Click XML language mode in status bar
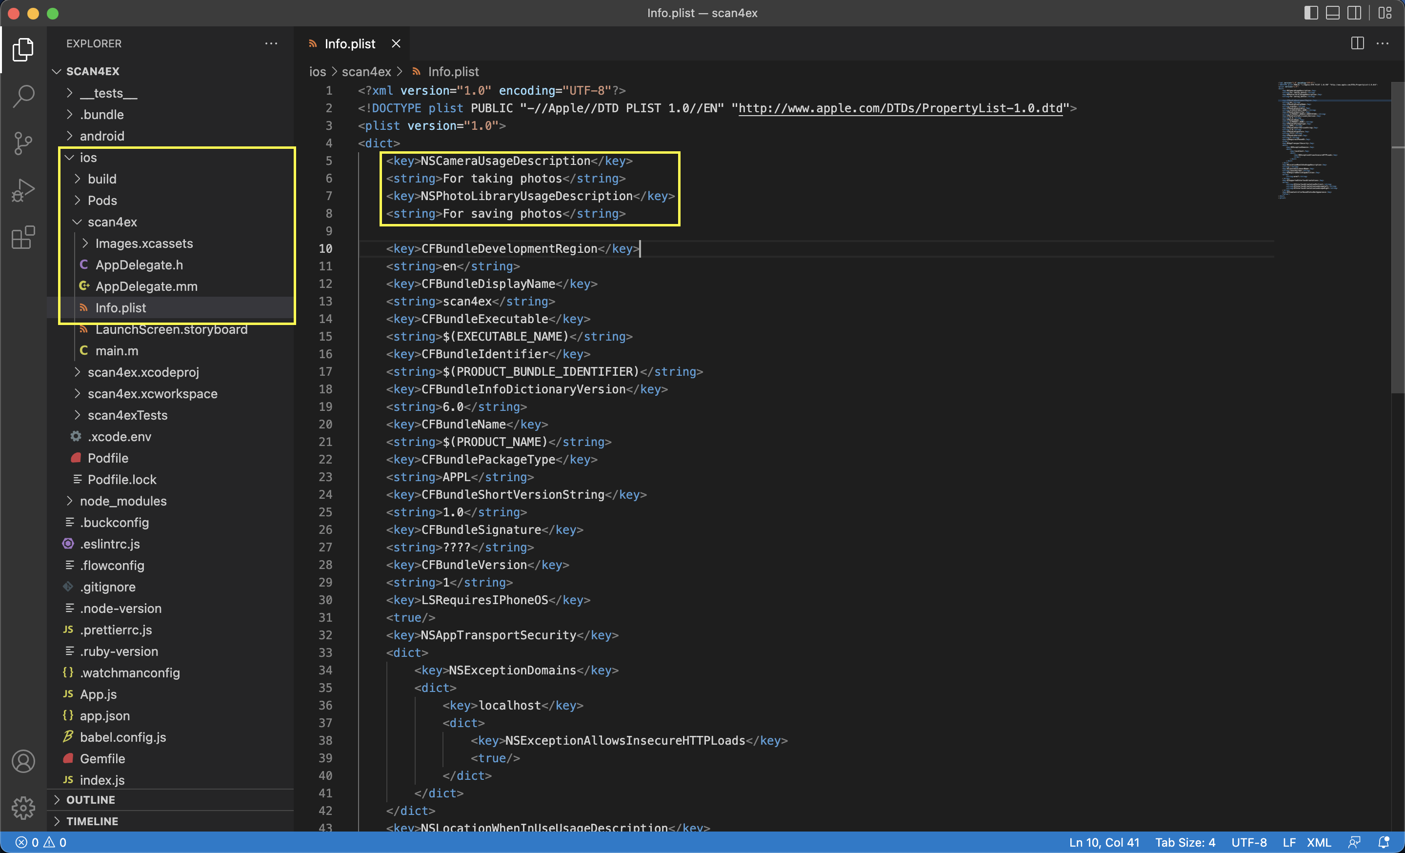 1318,842
